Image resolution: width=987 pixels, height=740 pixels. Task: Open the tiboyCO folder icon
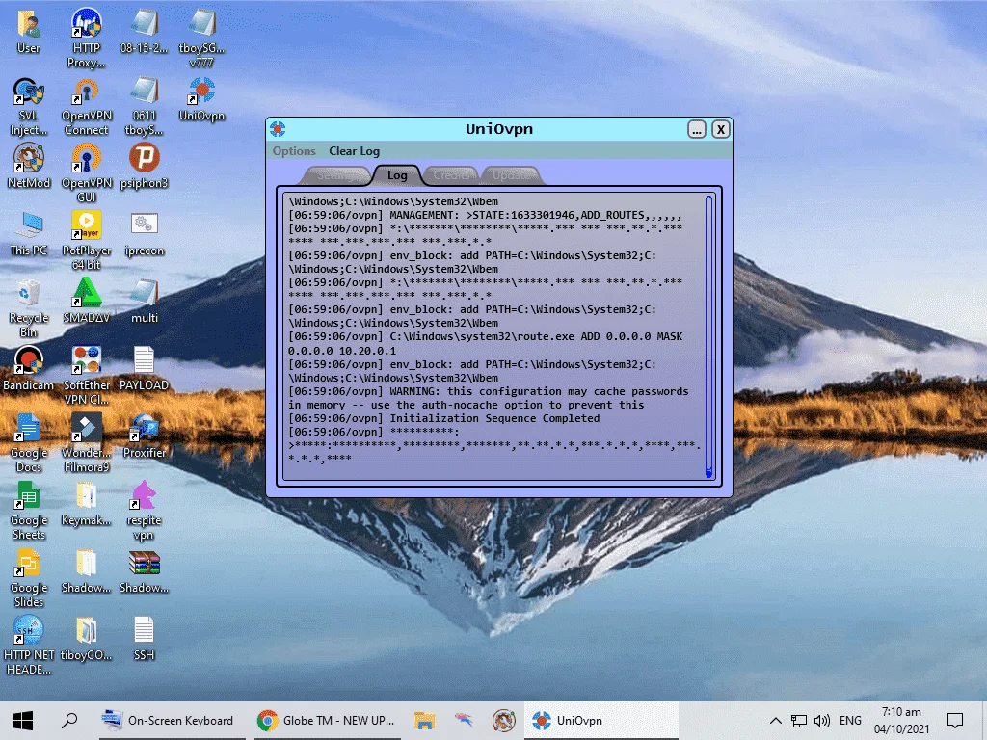(x=86, y=638)
